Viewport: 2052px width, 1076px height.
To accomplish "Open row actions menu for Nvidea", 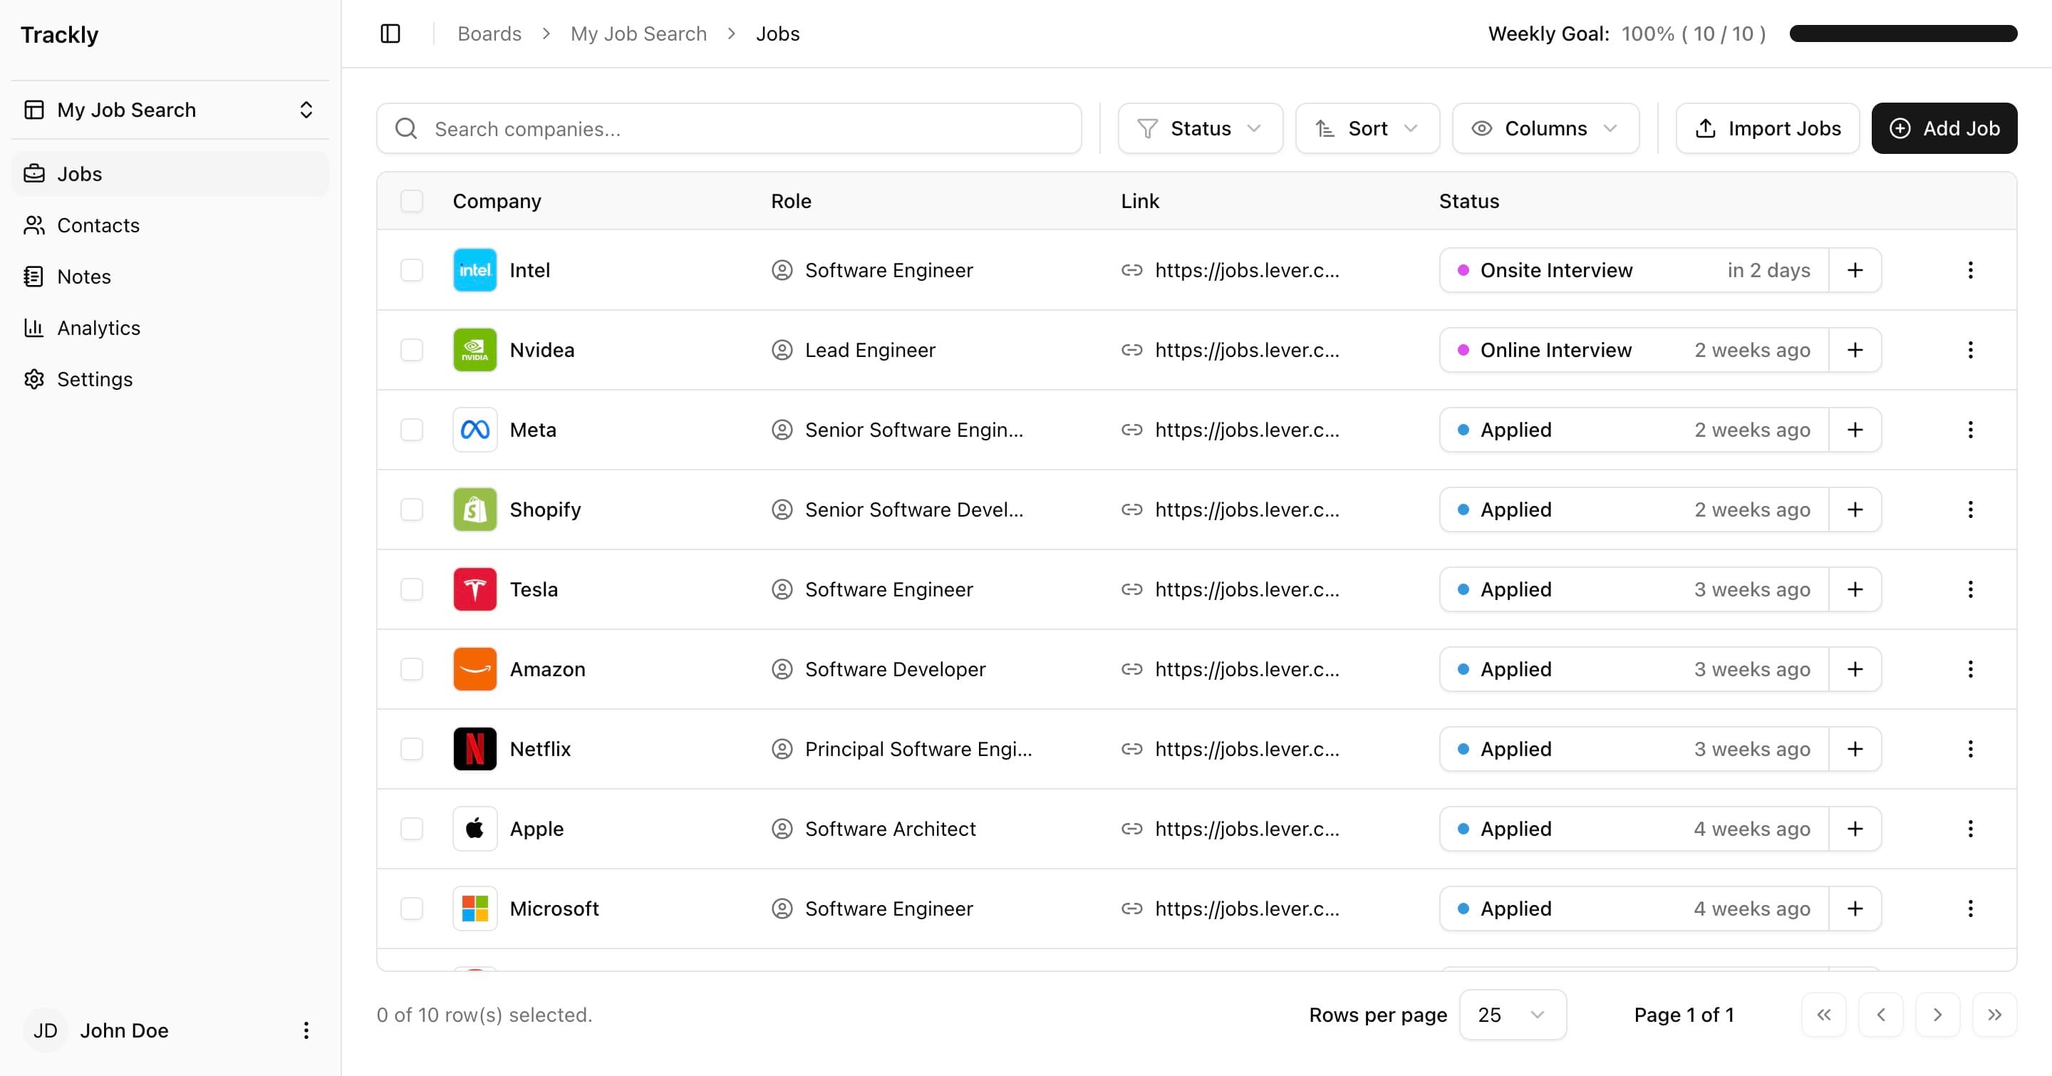I will coord(1970,350).
